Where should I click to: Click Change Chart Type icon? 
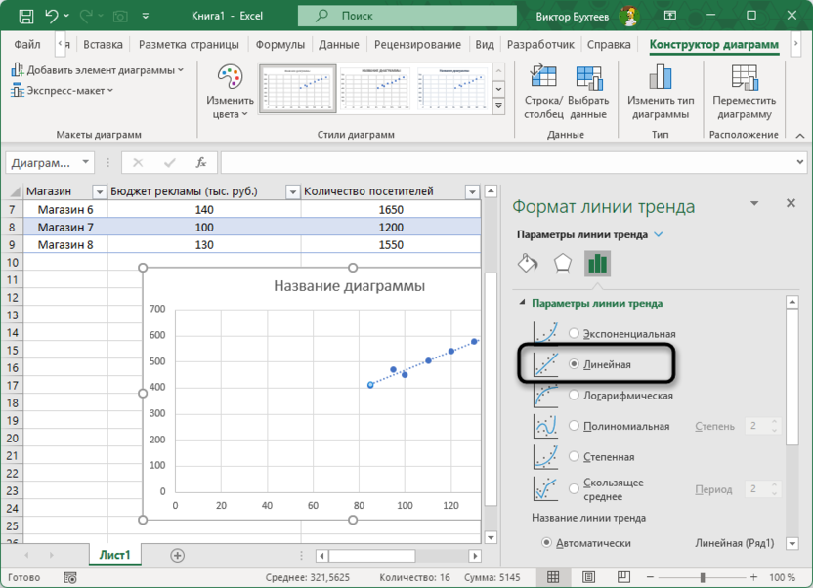tap(661, 79)
